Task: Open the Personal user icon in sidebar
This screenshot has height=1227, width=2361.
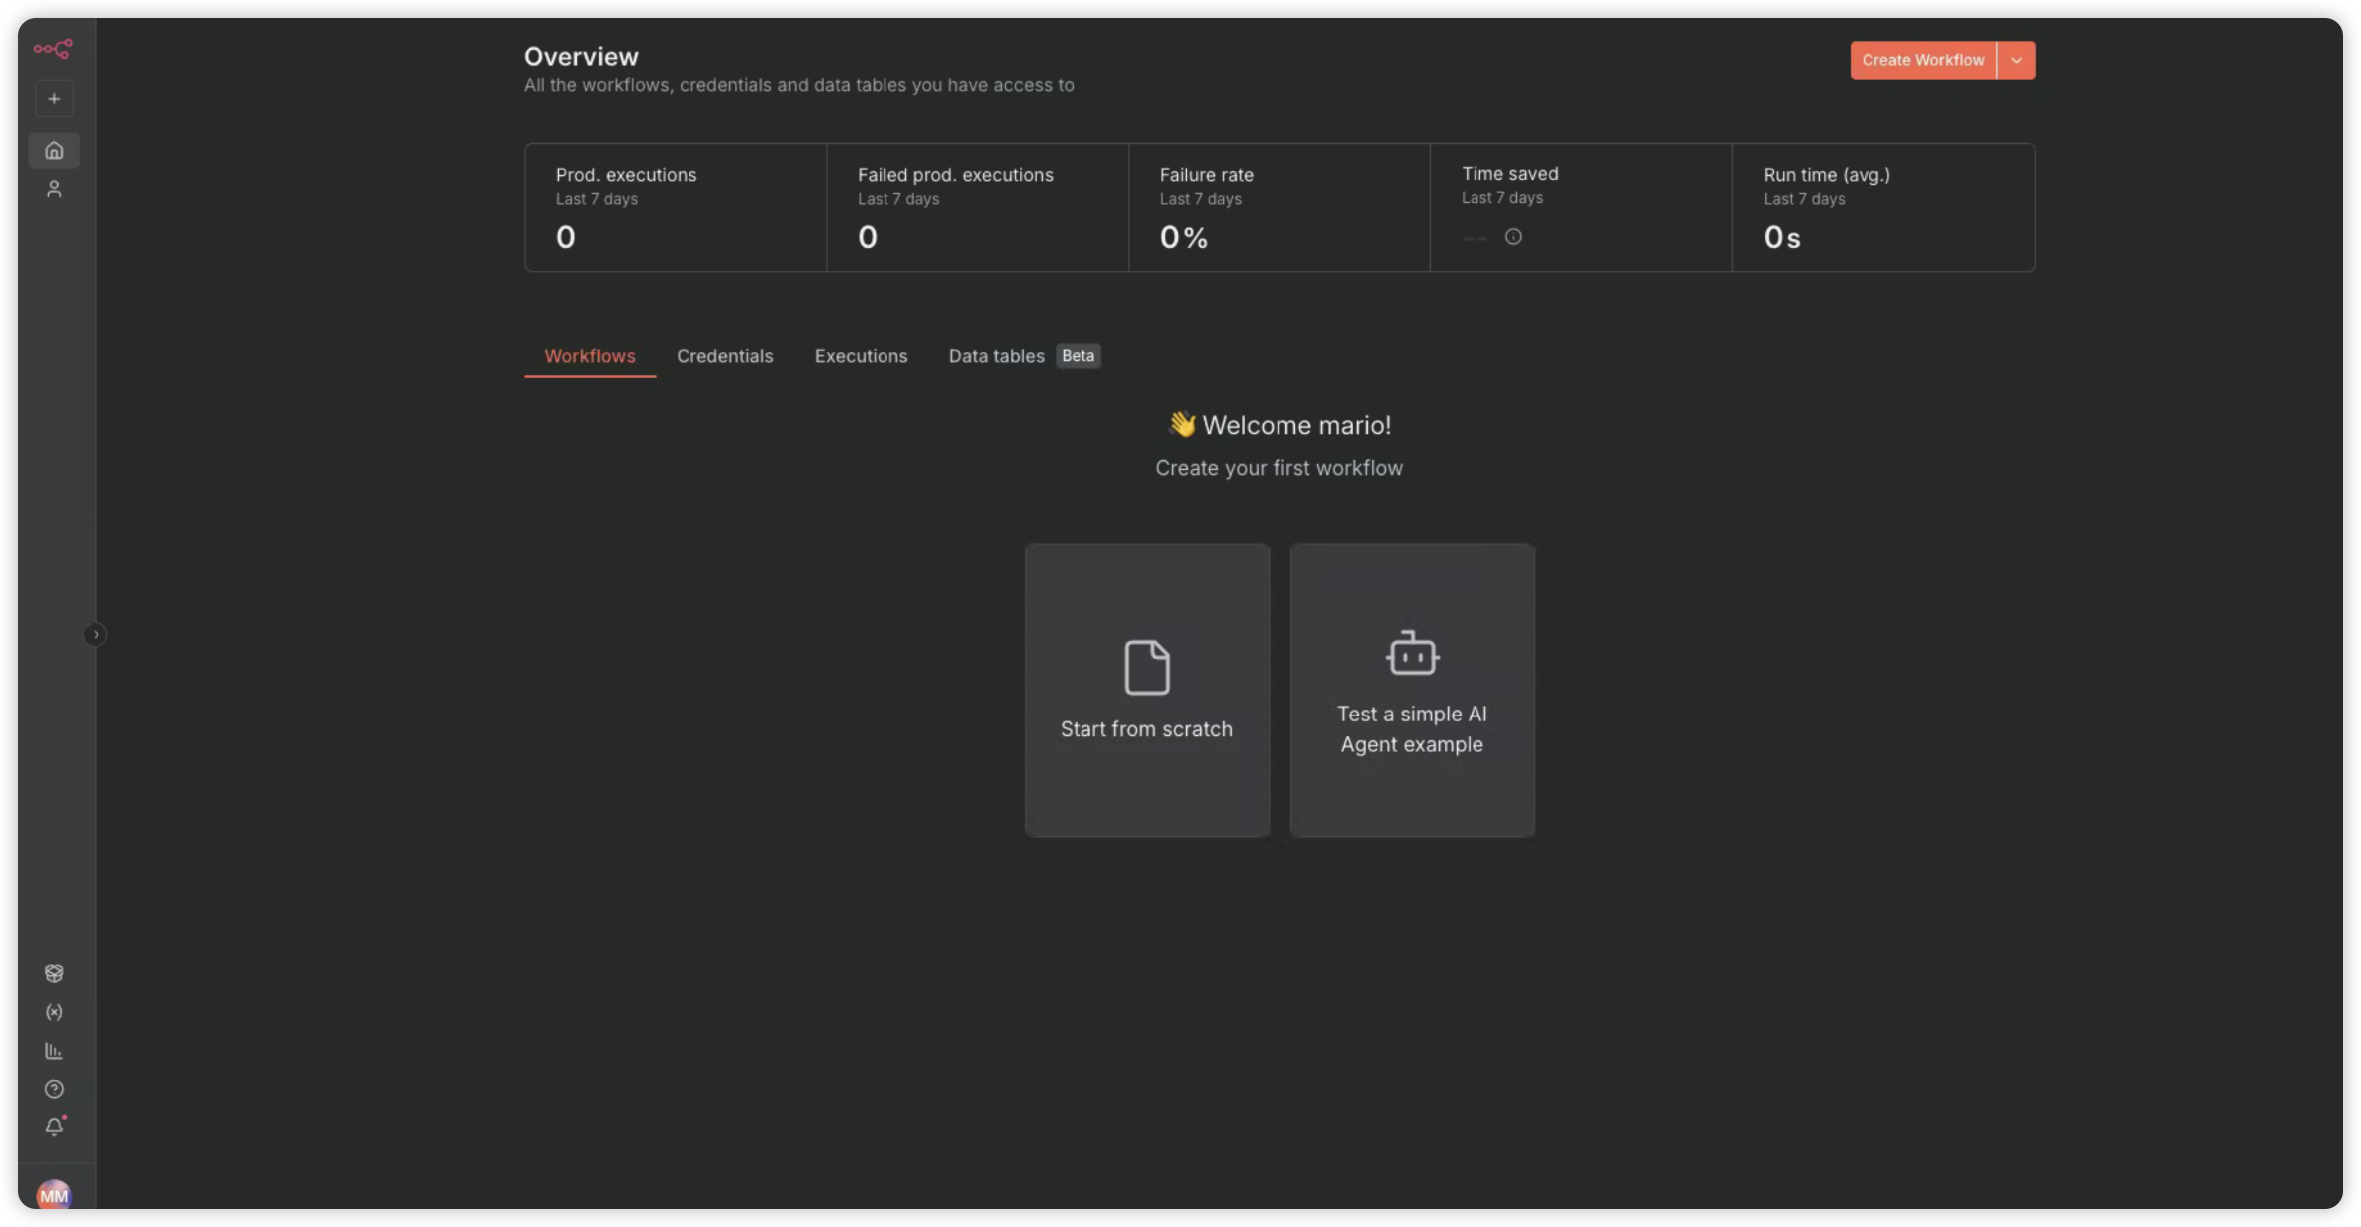Action: (54, 189)
